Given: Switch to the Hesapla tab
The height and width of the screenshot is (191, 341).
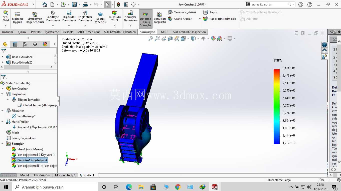Looking at the screenshot, I should (x=68, y=32).
